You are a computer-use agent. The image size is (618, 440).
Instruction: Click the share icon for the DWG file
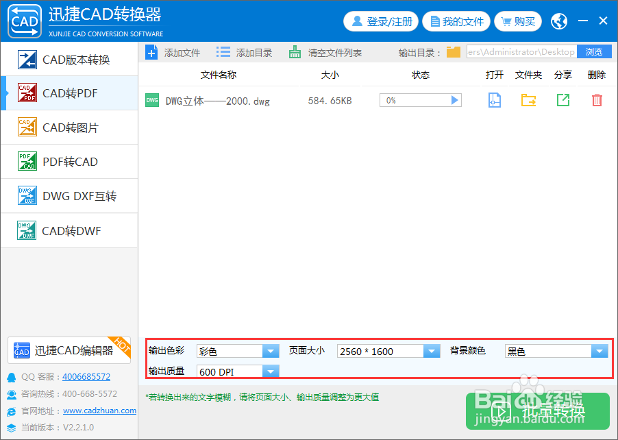pyautogui.click(x=562, y=100)
